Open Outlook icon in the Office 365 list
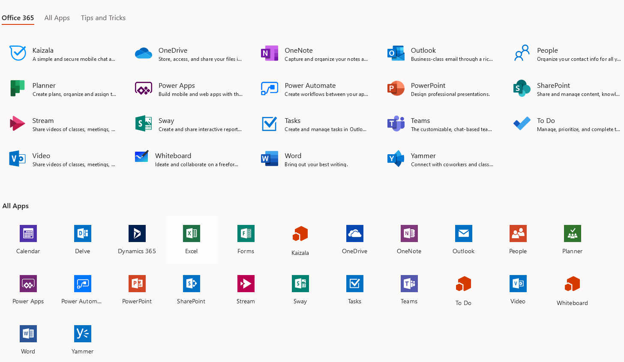Image resolution: width=624 pixels, height=362 pixels. pos(396,53)
